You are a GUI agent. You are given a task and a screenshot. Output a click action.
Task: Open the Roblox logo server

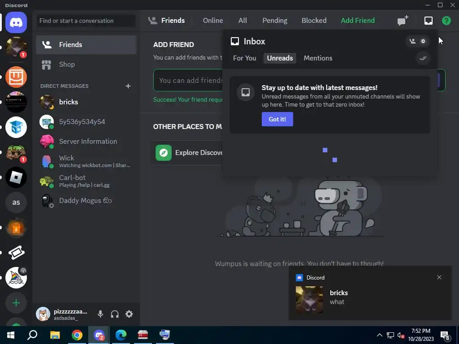(x=16, y=177)
